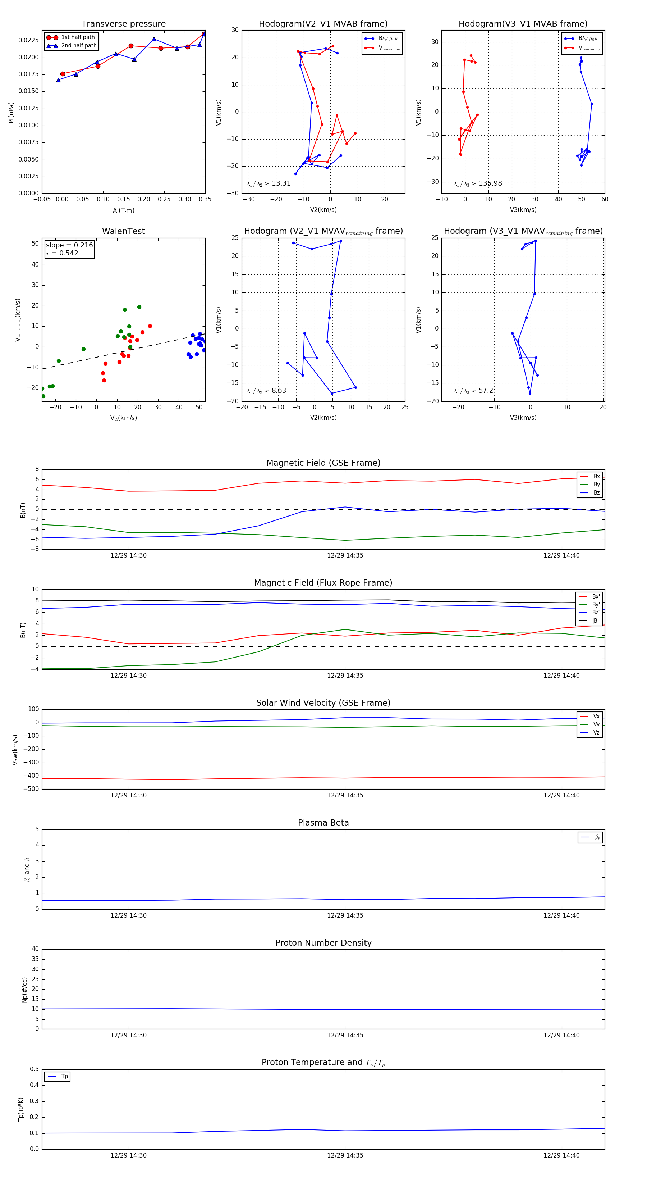
Task: Click the Tp legend entry in temperature panel
Action: pyautogui.click(x=58, y=1077)
